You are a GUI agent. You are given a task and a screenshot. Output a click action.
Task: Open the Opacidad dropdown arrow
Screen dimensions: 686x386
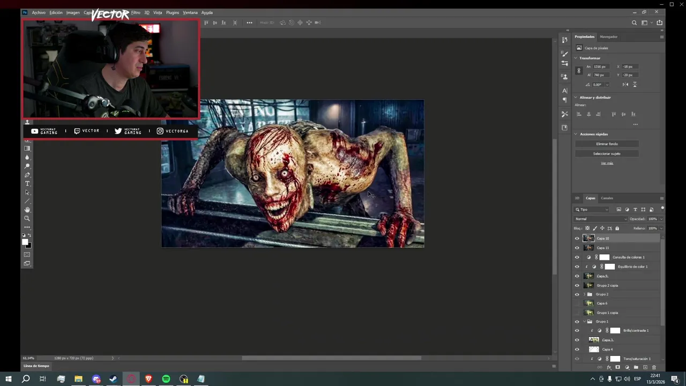click(661, 219)
